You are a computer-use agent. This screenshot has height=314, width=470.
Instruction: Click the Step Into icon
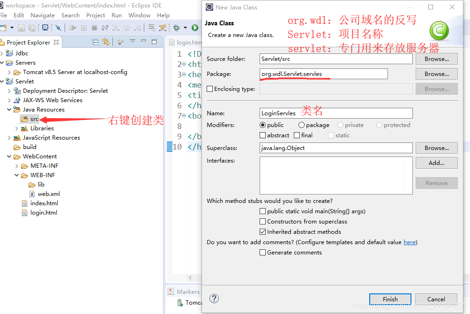coord(116,28)
